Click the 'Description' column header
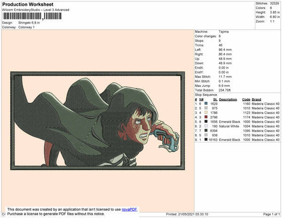 point(228,100)
